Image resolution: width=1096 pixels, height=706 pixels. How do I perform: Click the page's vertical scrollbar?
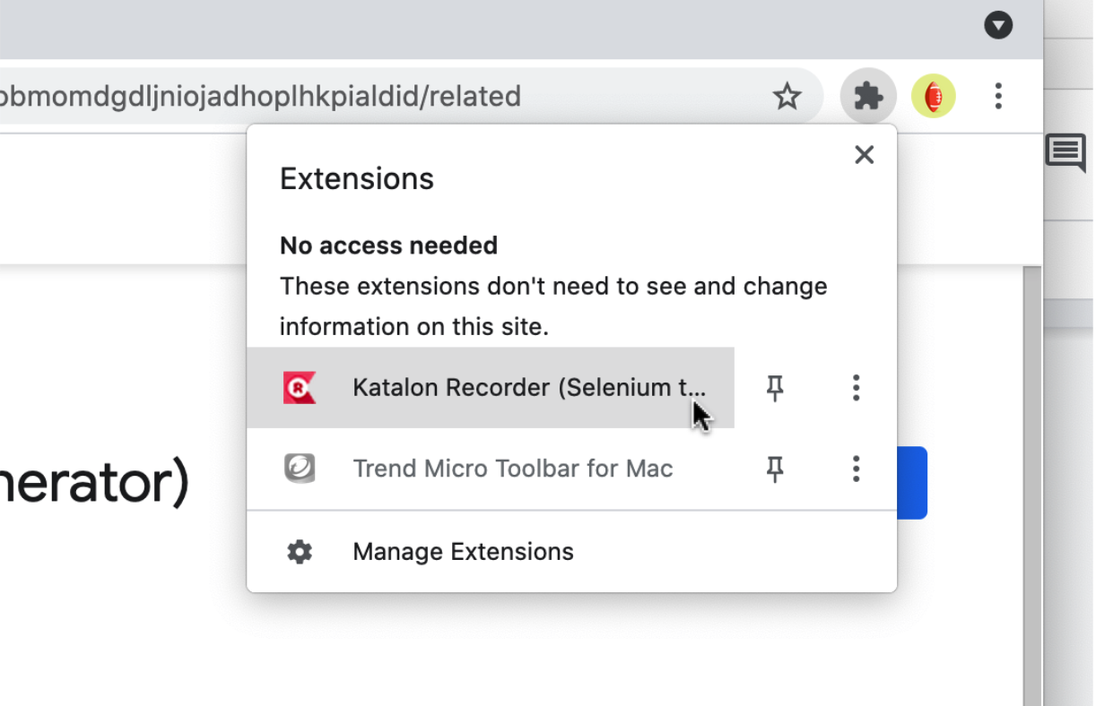tap(1032, 484)
